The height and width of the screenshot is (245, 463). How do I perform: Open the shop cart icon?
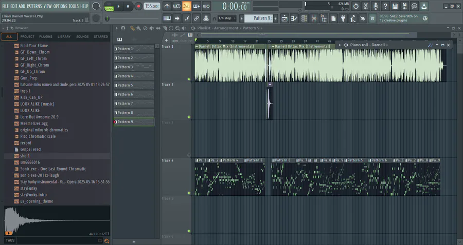point(372,18)
